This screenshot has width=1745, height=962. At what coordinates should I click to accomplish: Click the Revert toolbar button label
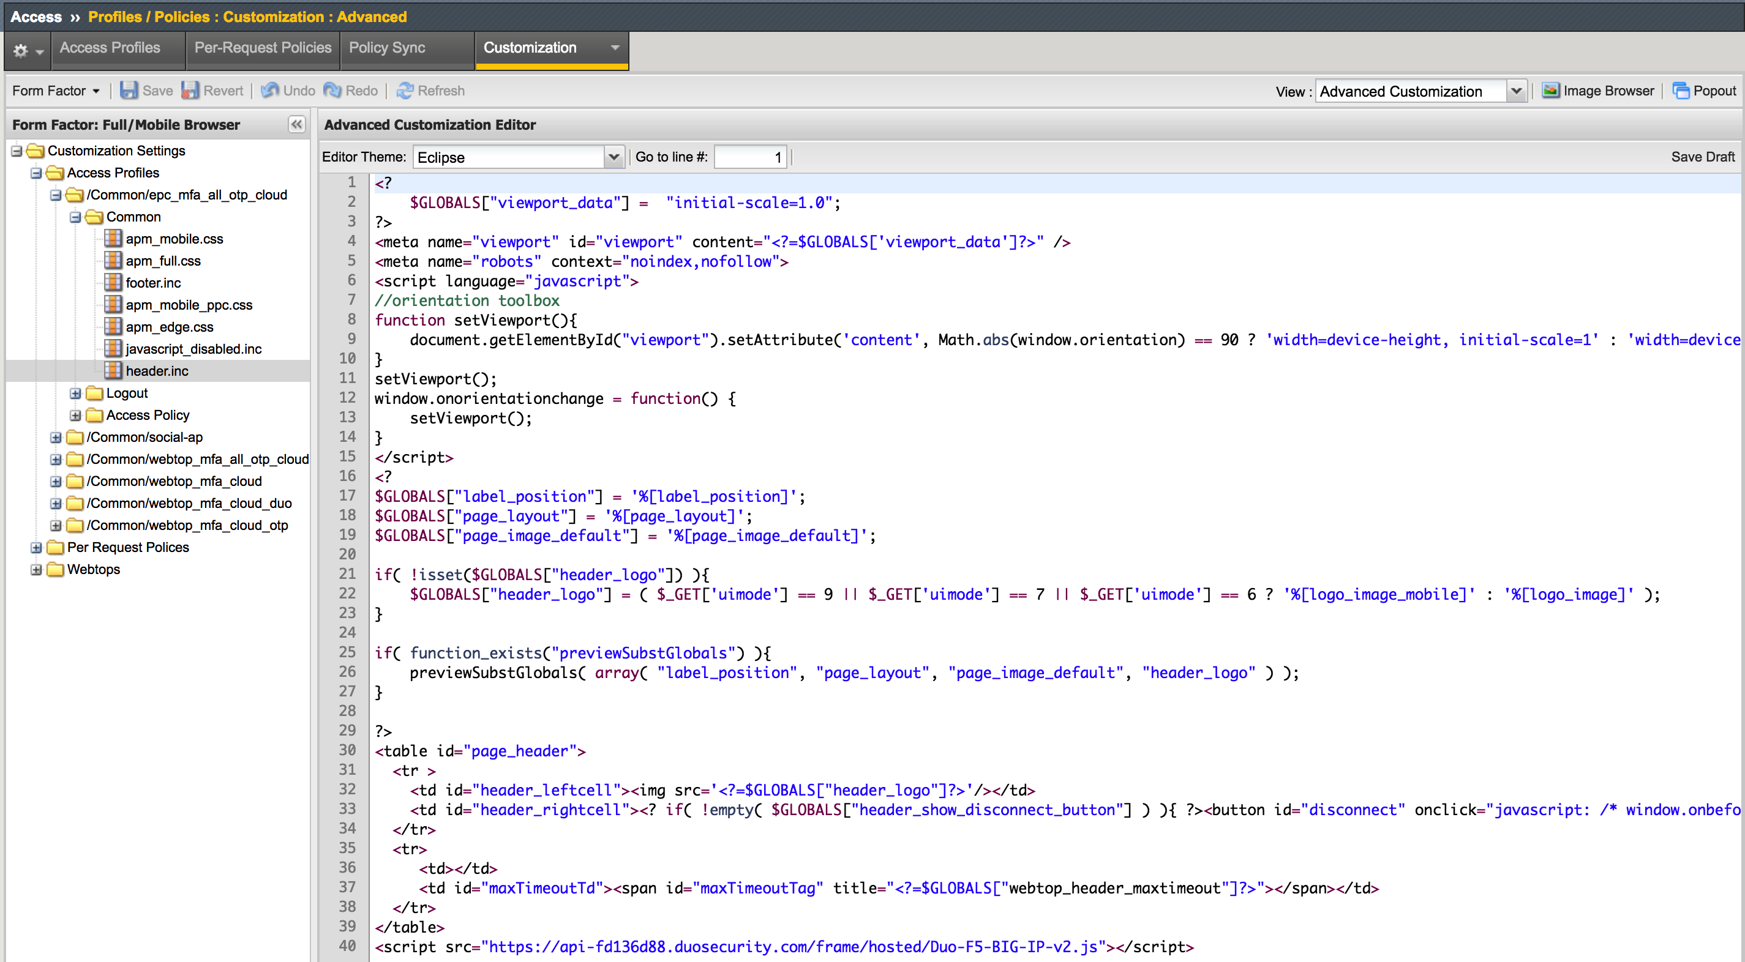[x=223, y=91]
